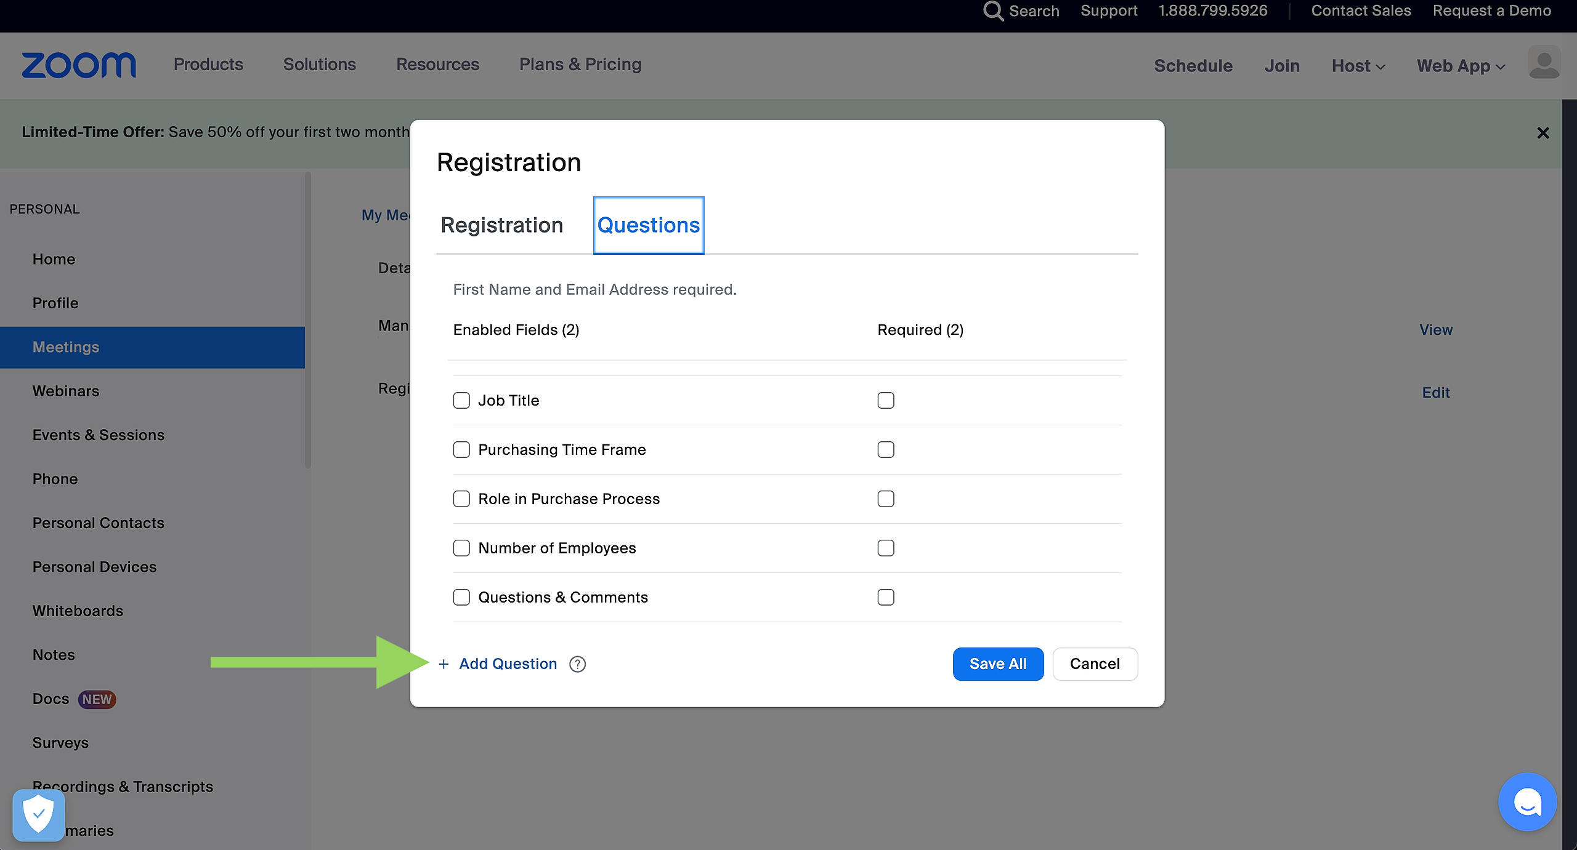Enable the Questions & Comments field
The height and width of the screenshot is (850, 1577).
click(x=461, y=598)
